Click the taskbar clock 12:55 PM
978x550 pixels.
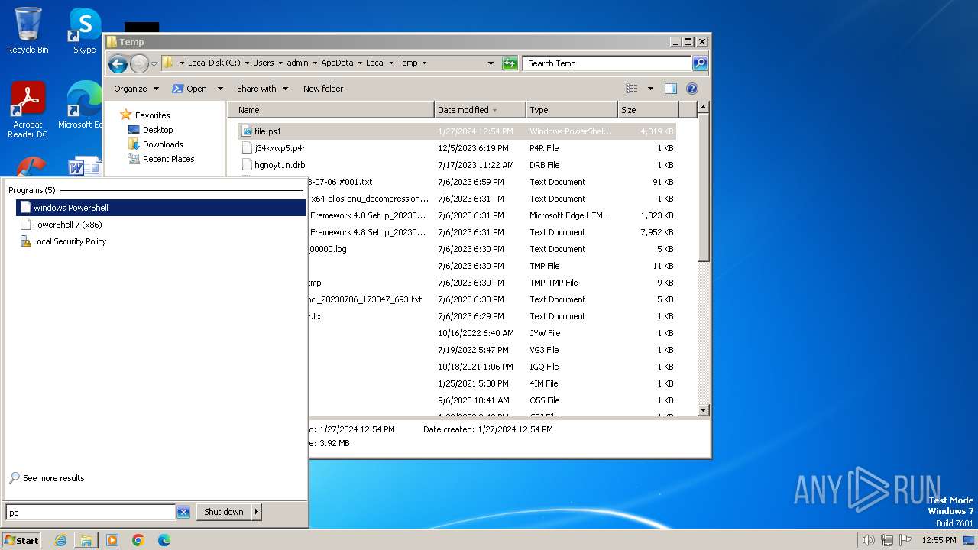point(939,540)
